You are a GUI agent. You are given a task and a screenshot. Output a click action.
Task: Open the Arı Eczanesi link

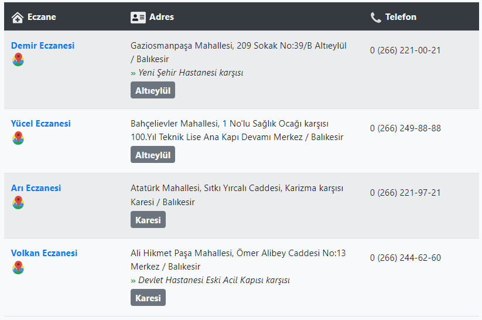click(x=36, y=188)
